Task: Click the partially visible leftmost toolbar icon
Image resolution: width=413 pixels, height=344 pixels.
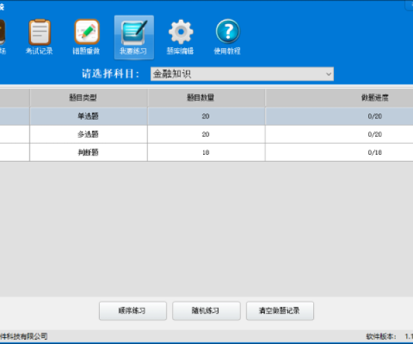Action: [x=2, y=37]
